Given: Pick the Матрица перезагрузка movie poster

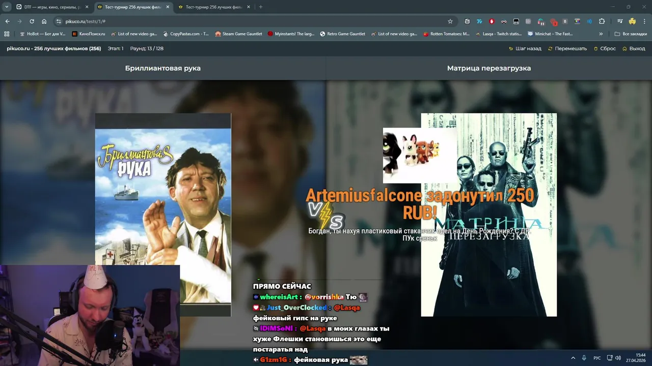Looking at the screenshot, I should pos(489,215).
